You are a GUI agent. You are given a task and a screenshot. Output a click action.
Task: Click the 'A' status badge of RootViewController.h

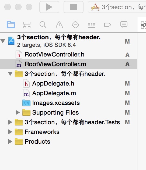click(x=127, y=55)
